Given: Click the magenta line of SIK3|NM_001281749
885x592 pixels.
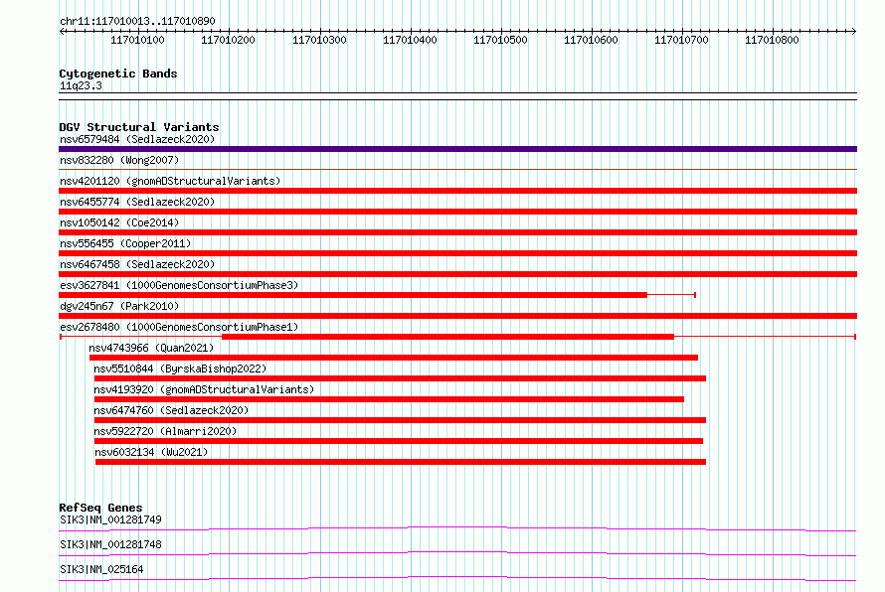Looking at the screenshot, I should (457, 528).
